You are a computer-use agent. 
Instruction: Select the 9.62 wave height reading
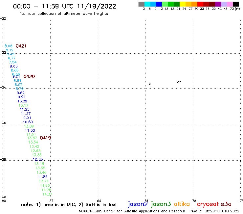[21, 93]
